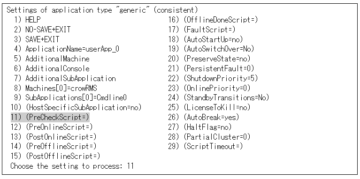Open AdditionalConsole setting

[52, 68]
